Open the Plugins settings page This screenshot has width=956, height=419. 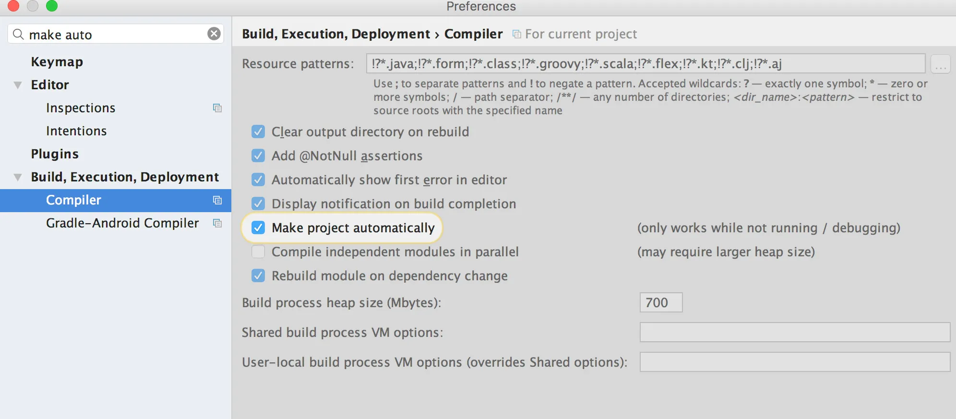[55, 154]
